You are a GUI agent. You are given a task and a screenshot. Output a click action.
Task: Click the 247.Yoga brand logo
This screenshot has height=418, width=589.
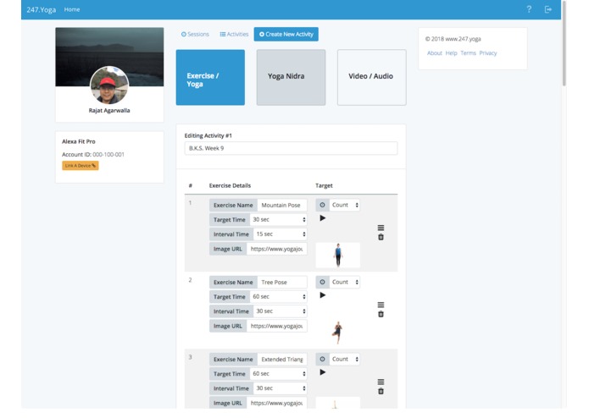coord(41,9)
